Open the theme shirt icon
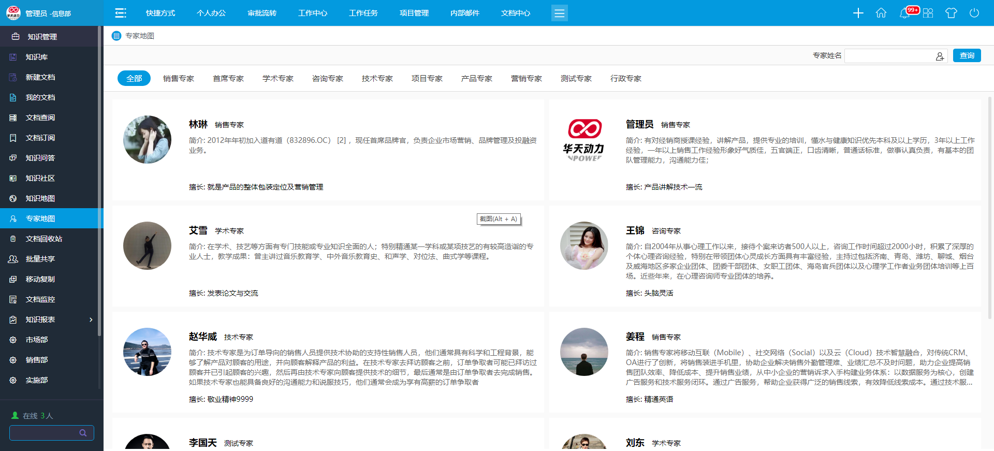The height and width of the screenshot is (451, 994). 951,13
